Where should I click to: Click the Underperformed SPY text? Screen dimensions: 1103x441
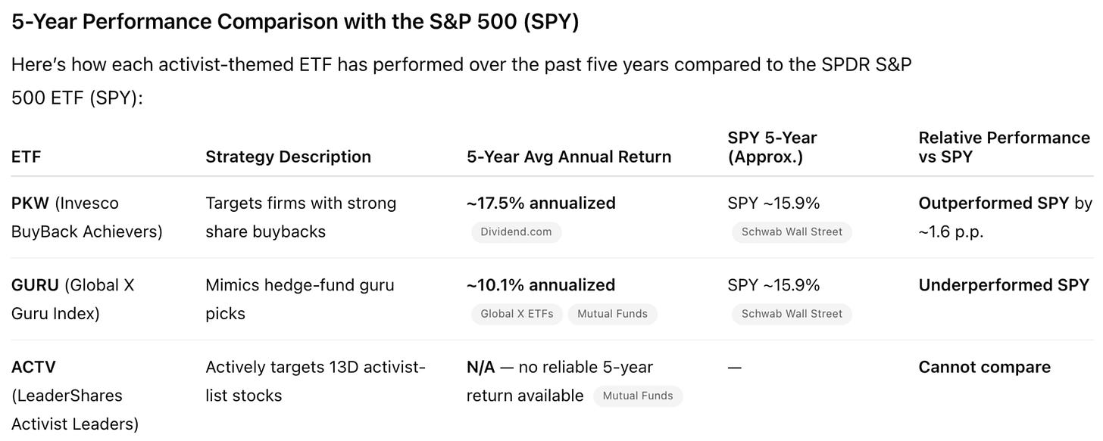tap(1004, 285)
